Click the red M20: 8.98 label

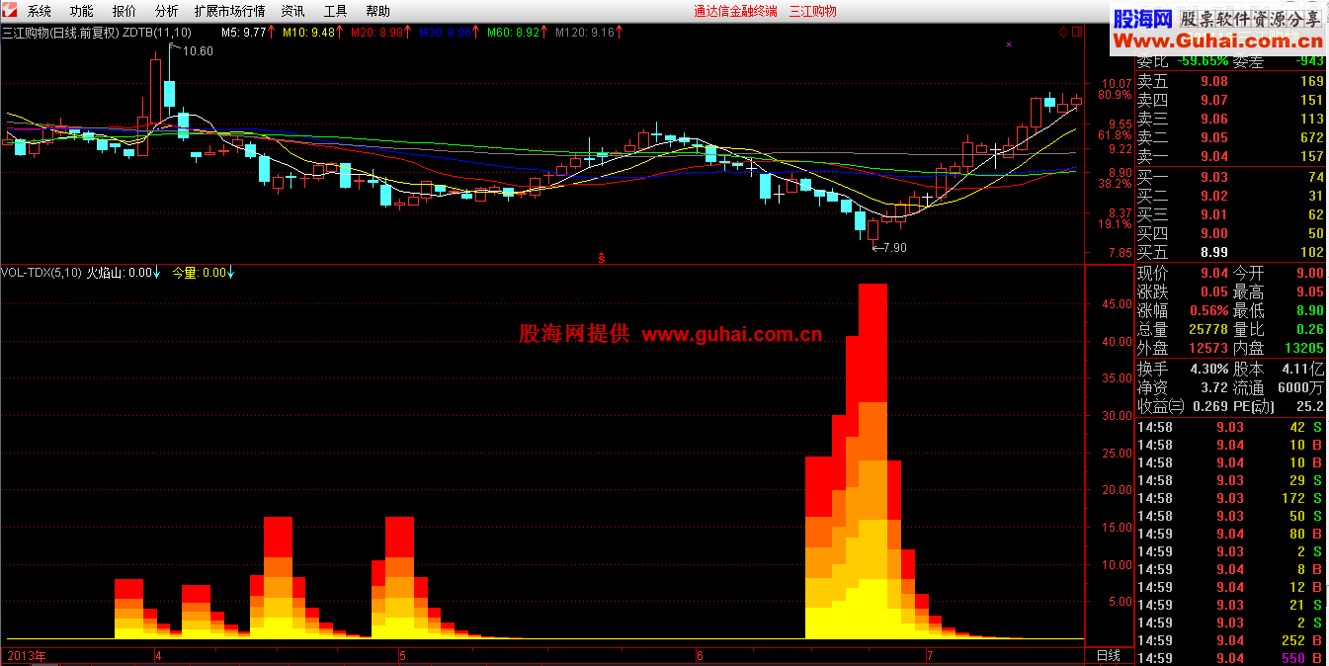click(x=377, y=33)
